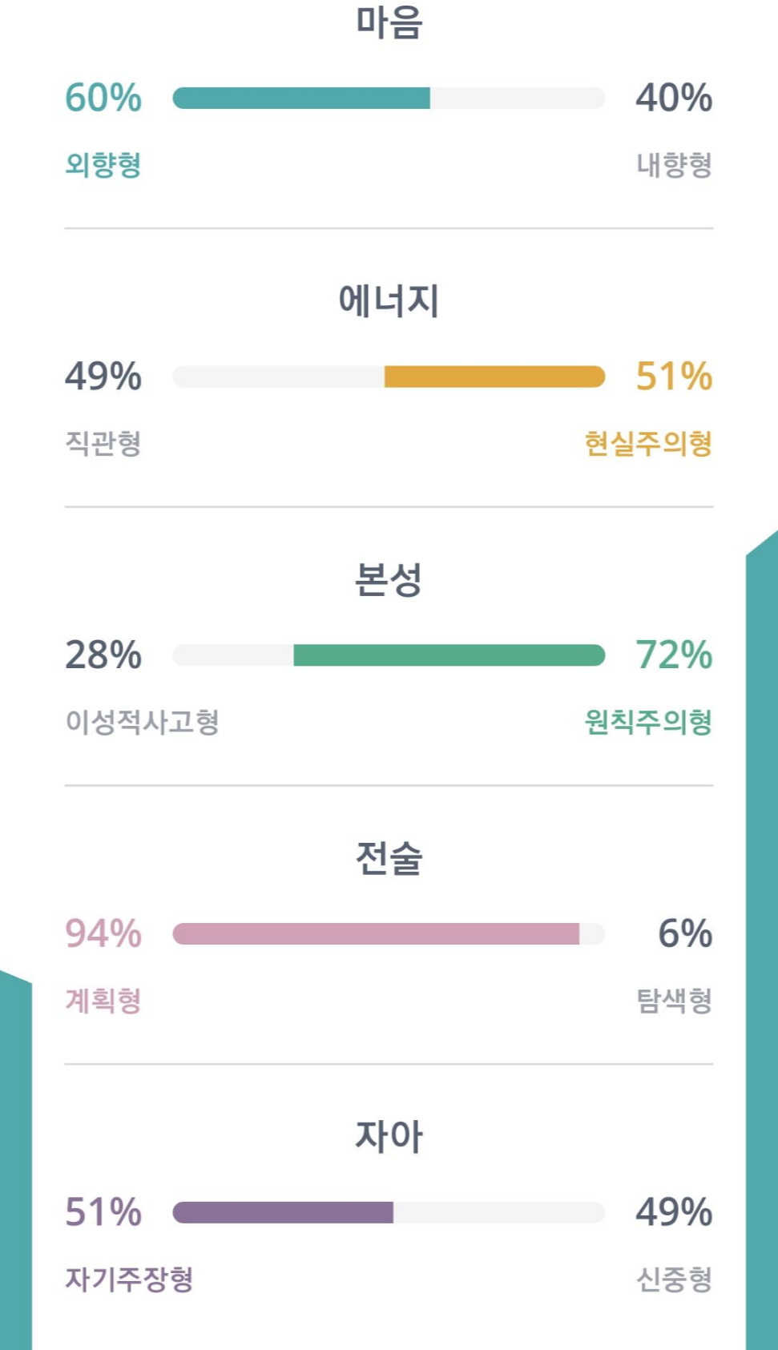778x1350 pixels.
Task: Click the orange 에너지 progress bar
Action: pyautogui.click(x=389, y=377)
